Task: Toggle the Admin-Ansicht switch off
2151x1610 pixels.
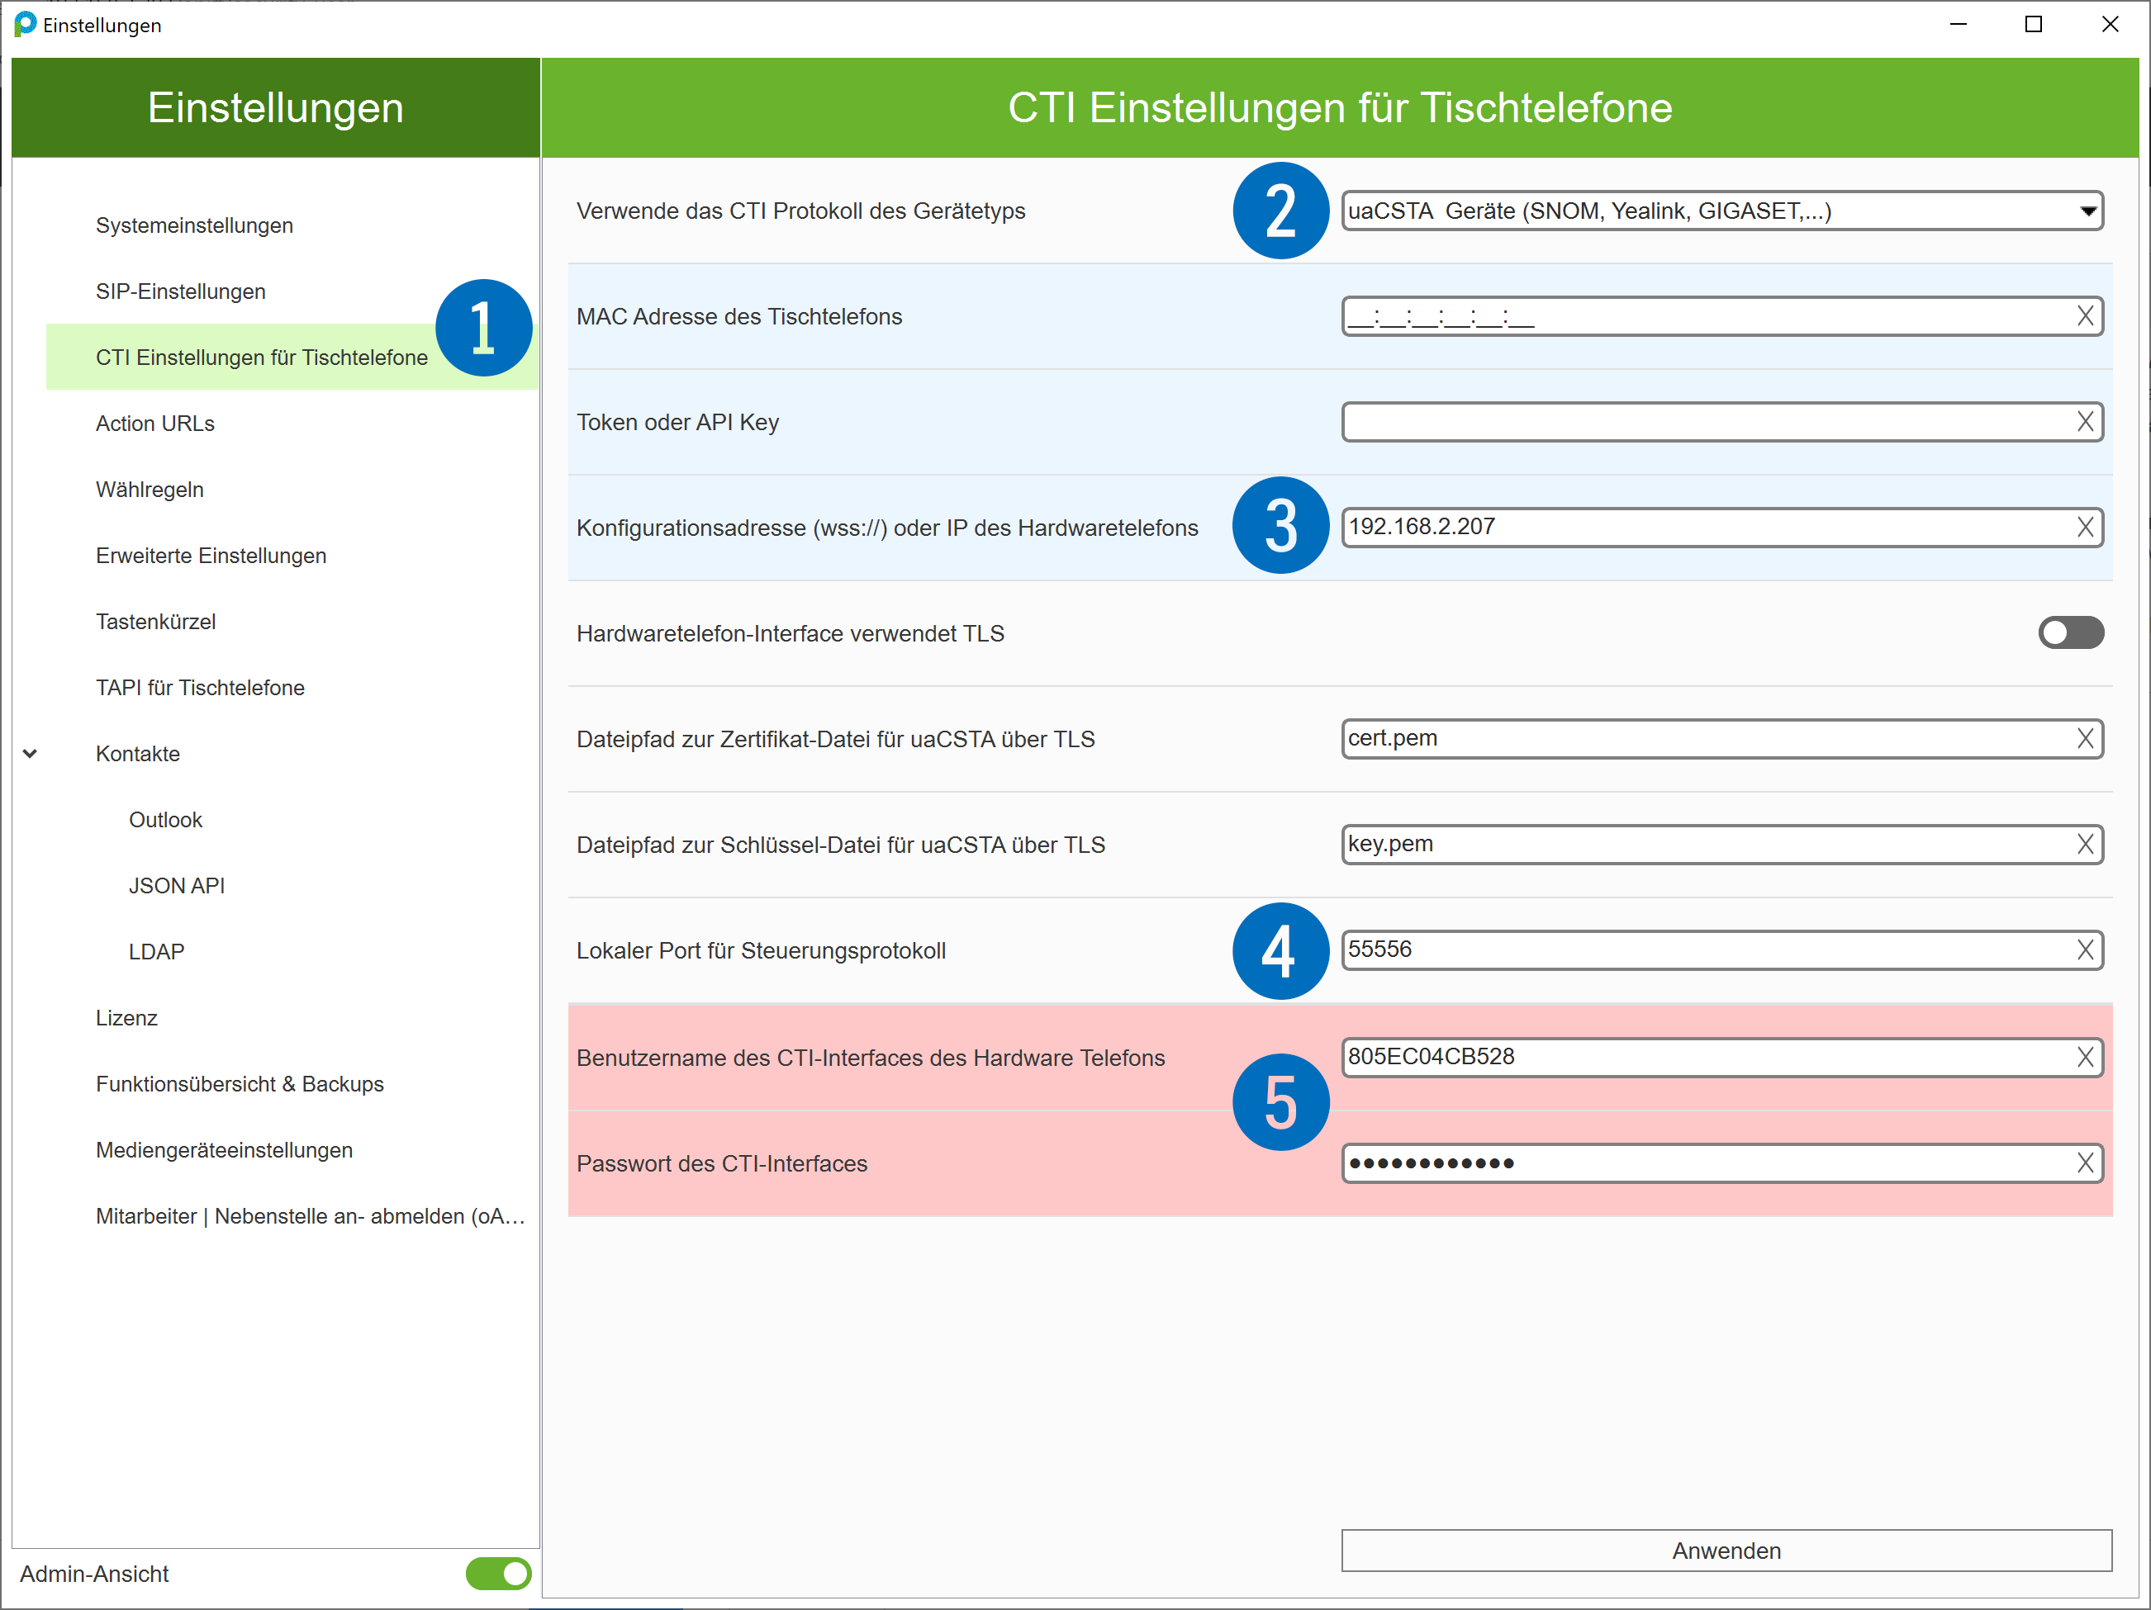Action: [x=498, y=1573]
